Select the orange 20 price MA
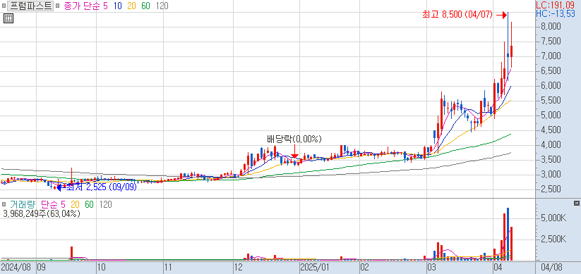 [x=132, y=6]
